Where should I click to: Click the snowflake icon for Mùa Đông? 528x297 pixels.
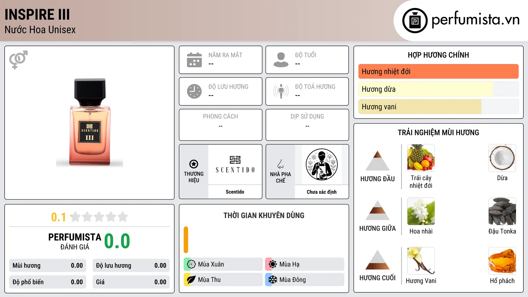click(273, 280)
